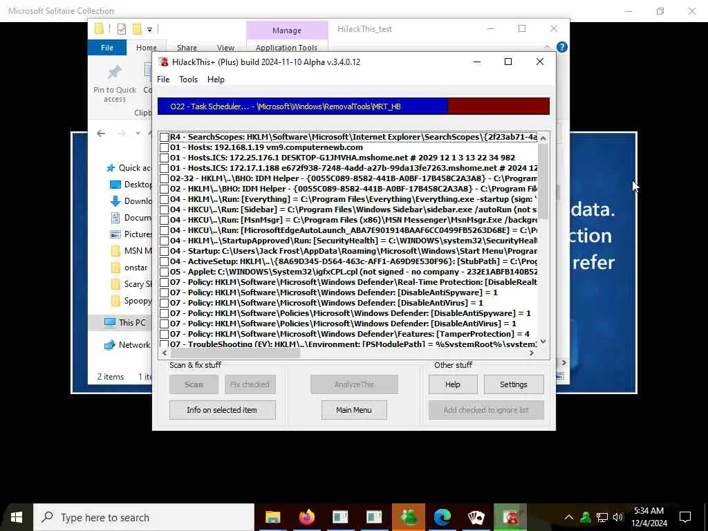The image size is (708, 531).
Task: Check O2-32 IDM Helper BHO entry
Action: click(x=164, y=178)
